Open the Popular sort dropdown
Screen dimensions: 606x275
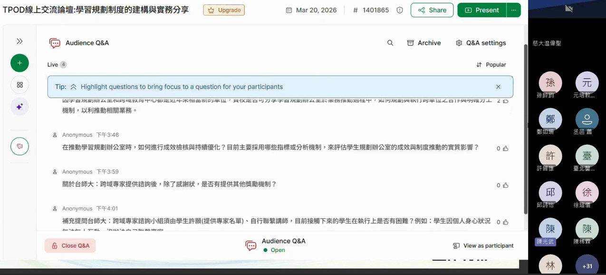coord(491,64)
